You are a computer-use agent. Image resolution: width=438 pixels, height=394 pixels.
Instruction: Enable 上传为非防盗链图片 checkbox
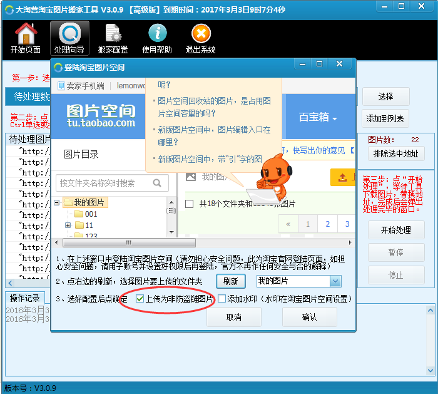click(x=140, y=299)
